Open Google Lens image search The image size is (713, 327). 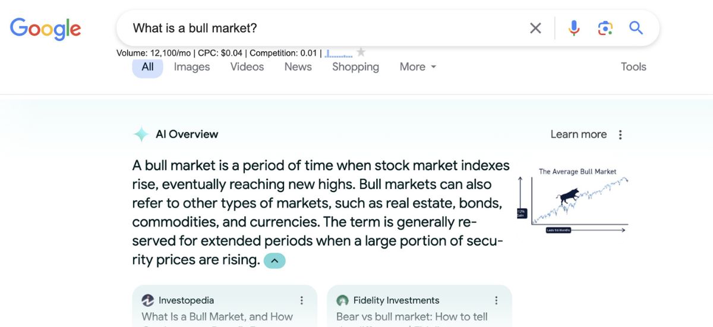605,28
